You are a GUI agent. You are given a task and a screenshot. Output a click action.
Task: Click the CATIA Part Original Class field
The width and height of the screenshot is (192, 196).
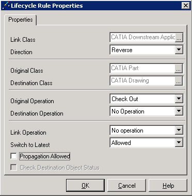coord(142,69)
